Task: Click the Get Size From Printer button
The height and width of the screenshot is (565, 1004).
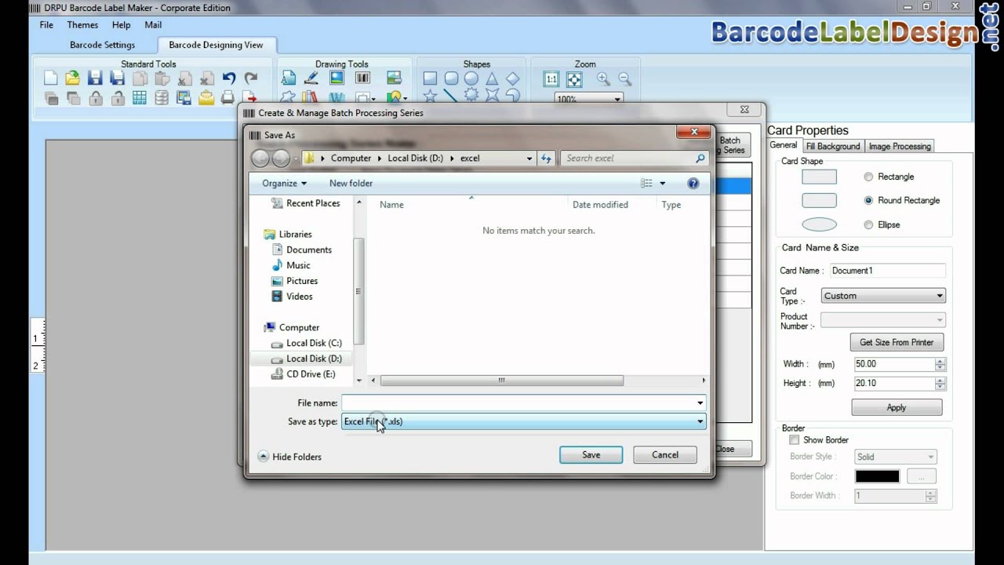Action: (897, 342)
